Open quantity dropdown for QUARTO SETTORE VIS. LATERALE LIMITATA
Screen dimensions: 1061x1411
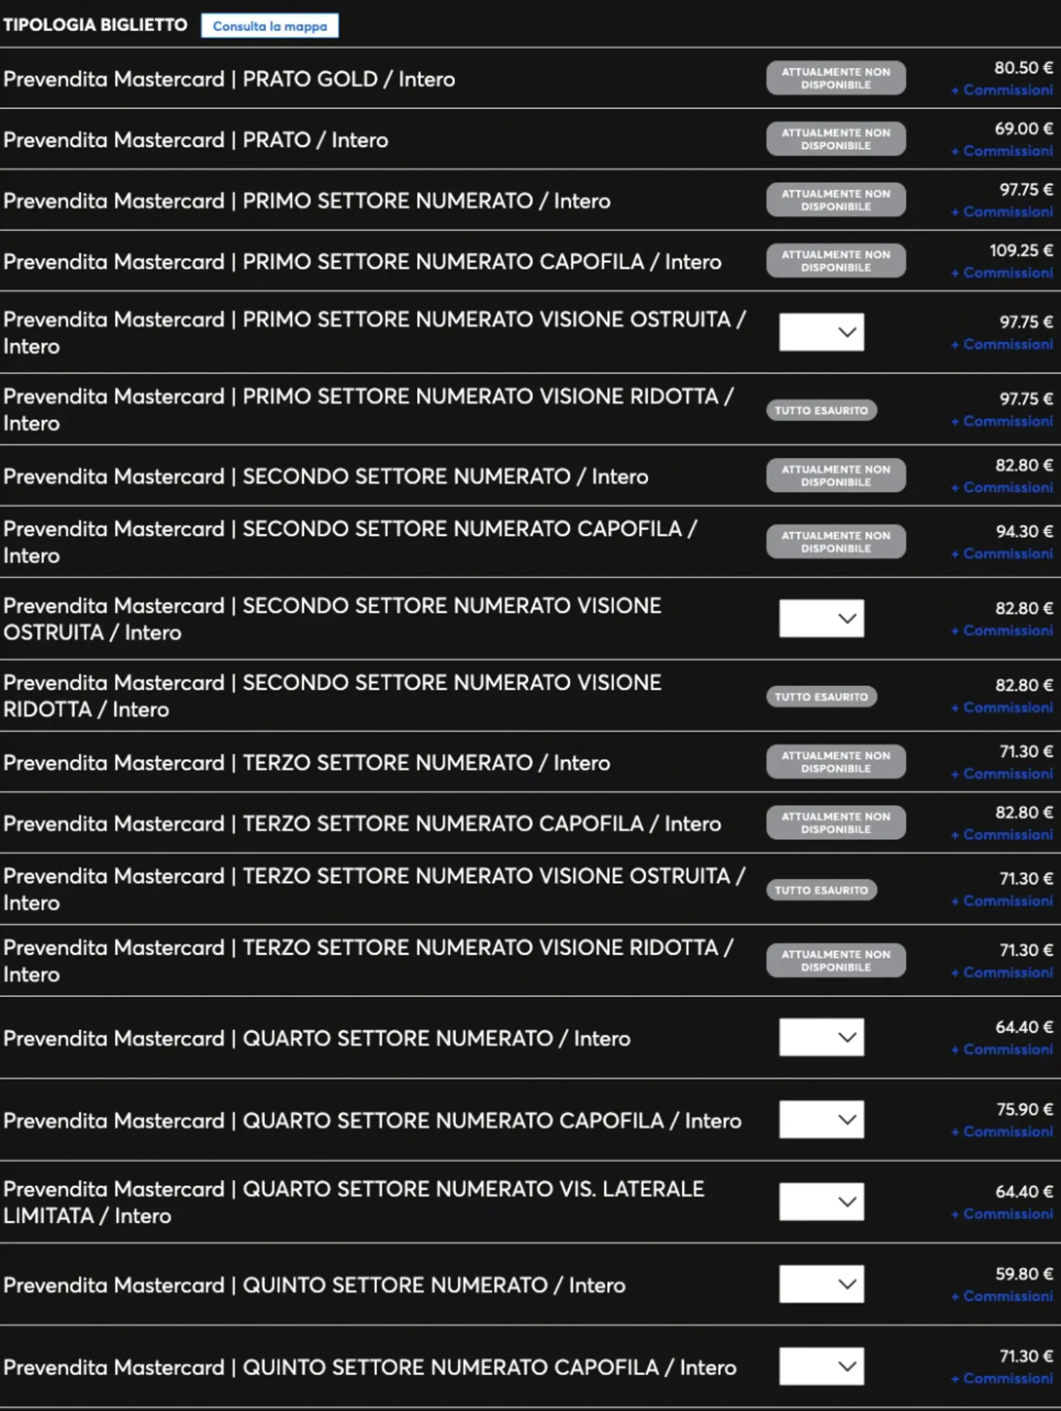[821, 1202]
